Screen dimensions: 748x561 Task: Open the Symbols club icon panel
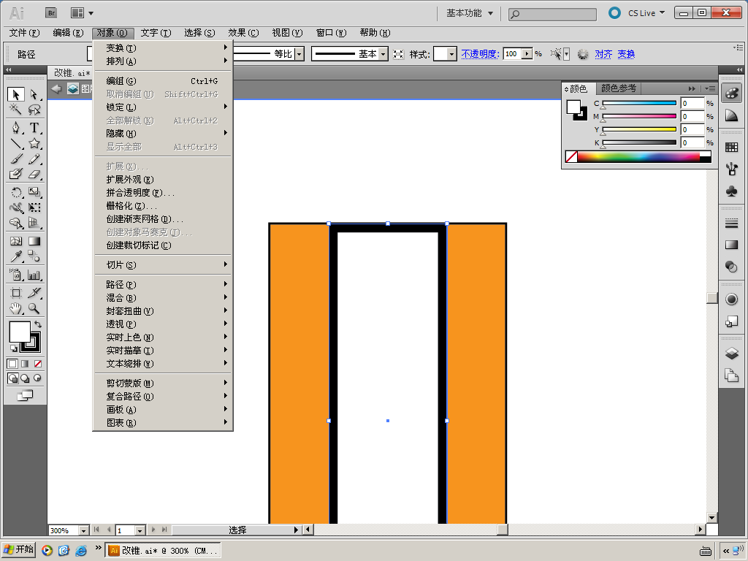(x=731, y=191)
